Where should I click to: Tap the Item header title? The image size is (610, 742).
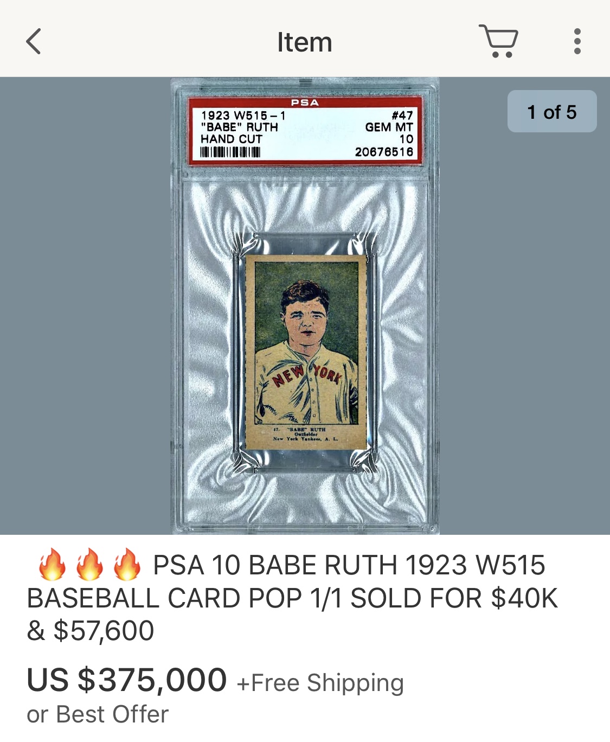coord(305,42)
